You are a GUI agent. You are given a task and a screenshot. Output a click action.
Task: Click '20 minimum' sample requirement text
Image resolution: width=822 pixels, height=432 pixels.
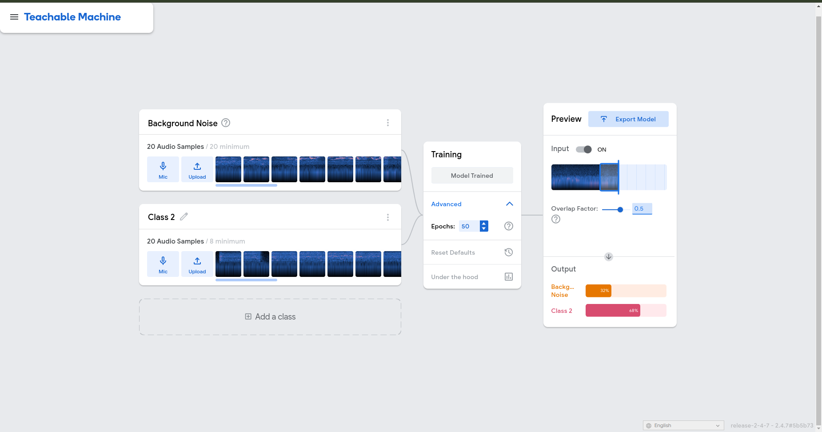(229, 147)
